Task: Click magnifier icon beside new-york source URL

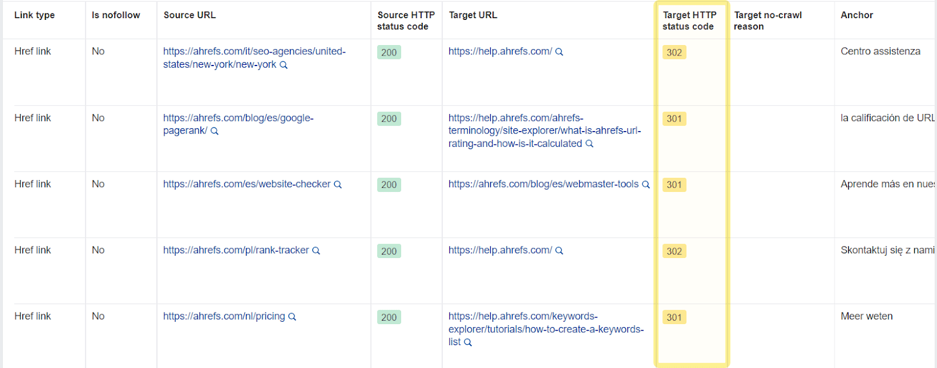Action: (x=283, y=65)
